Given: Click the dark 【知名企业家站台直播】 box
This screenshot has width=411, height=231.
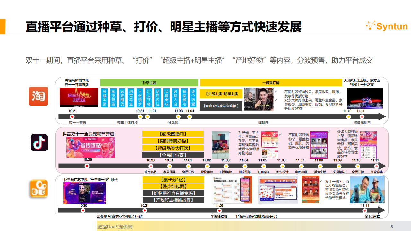Looking at the screenshot, I should click(221, 106).
